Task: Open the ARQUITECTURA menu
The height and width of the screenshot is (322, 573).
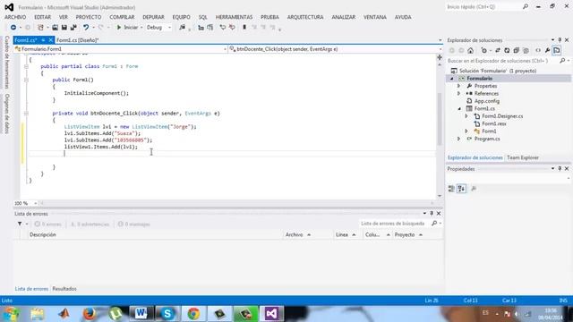Action: 305,17
